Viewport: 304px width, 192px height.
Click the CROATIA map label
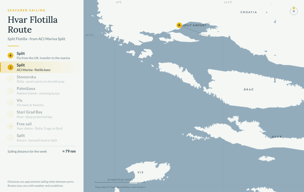(x=249, y=12)
